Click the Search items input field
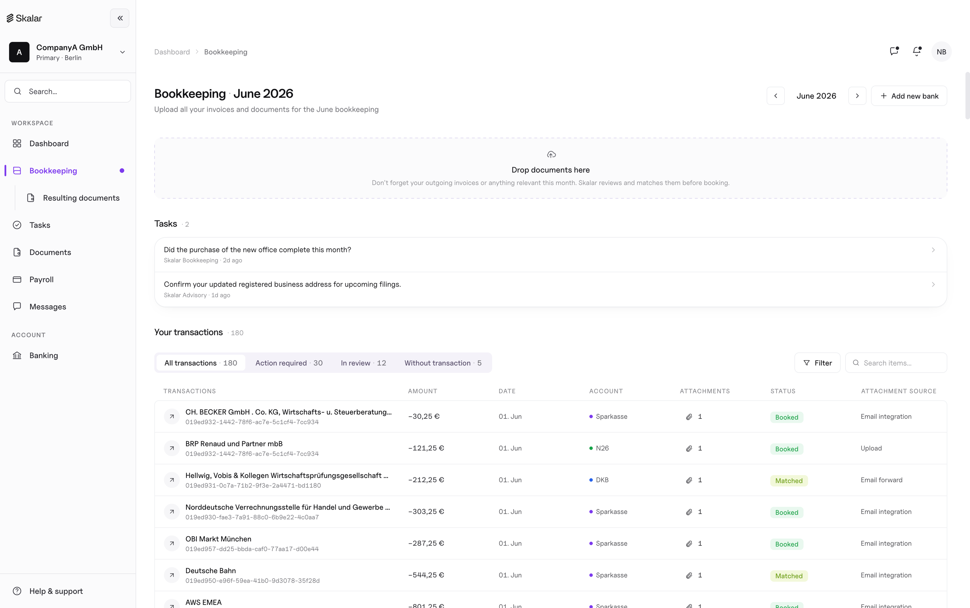The height and width of the screenshot is (608, 970). (x=896, y=363)
